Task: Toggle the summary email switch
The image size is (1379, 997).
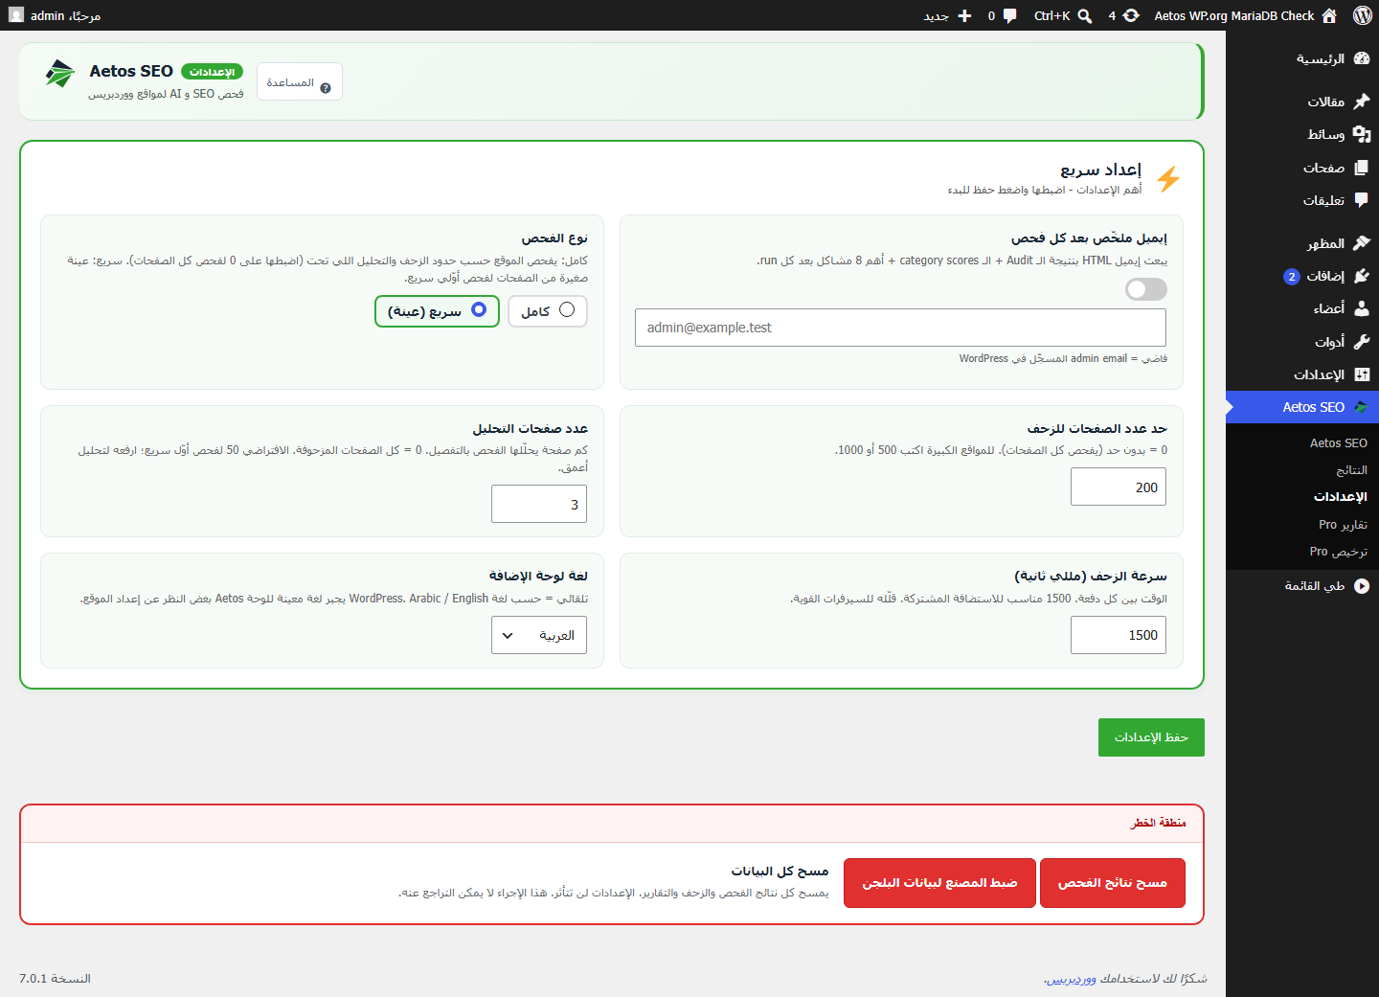Action: click(1146, 289)
